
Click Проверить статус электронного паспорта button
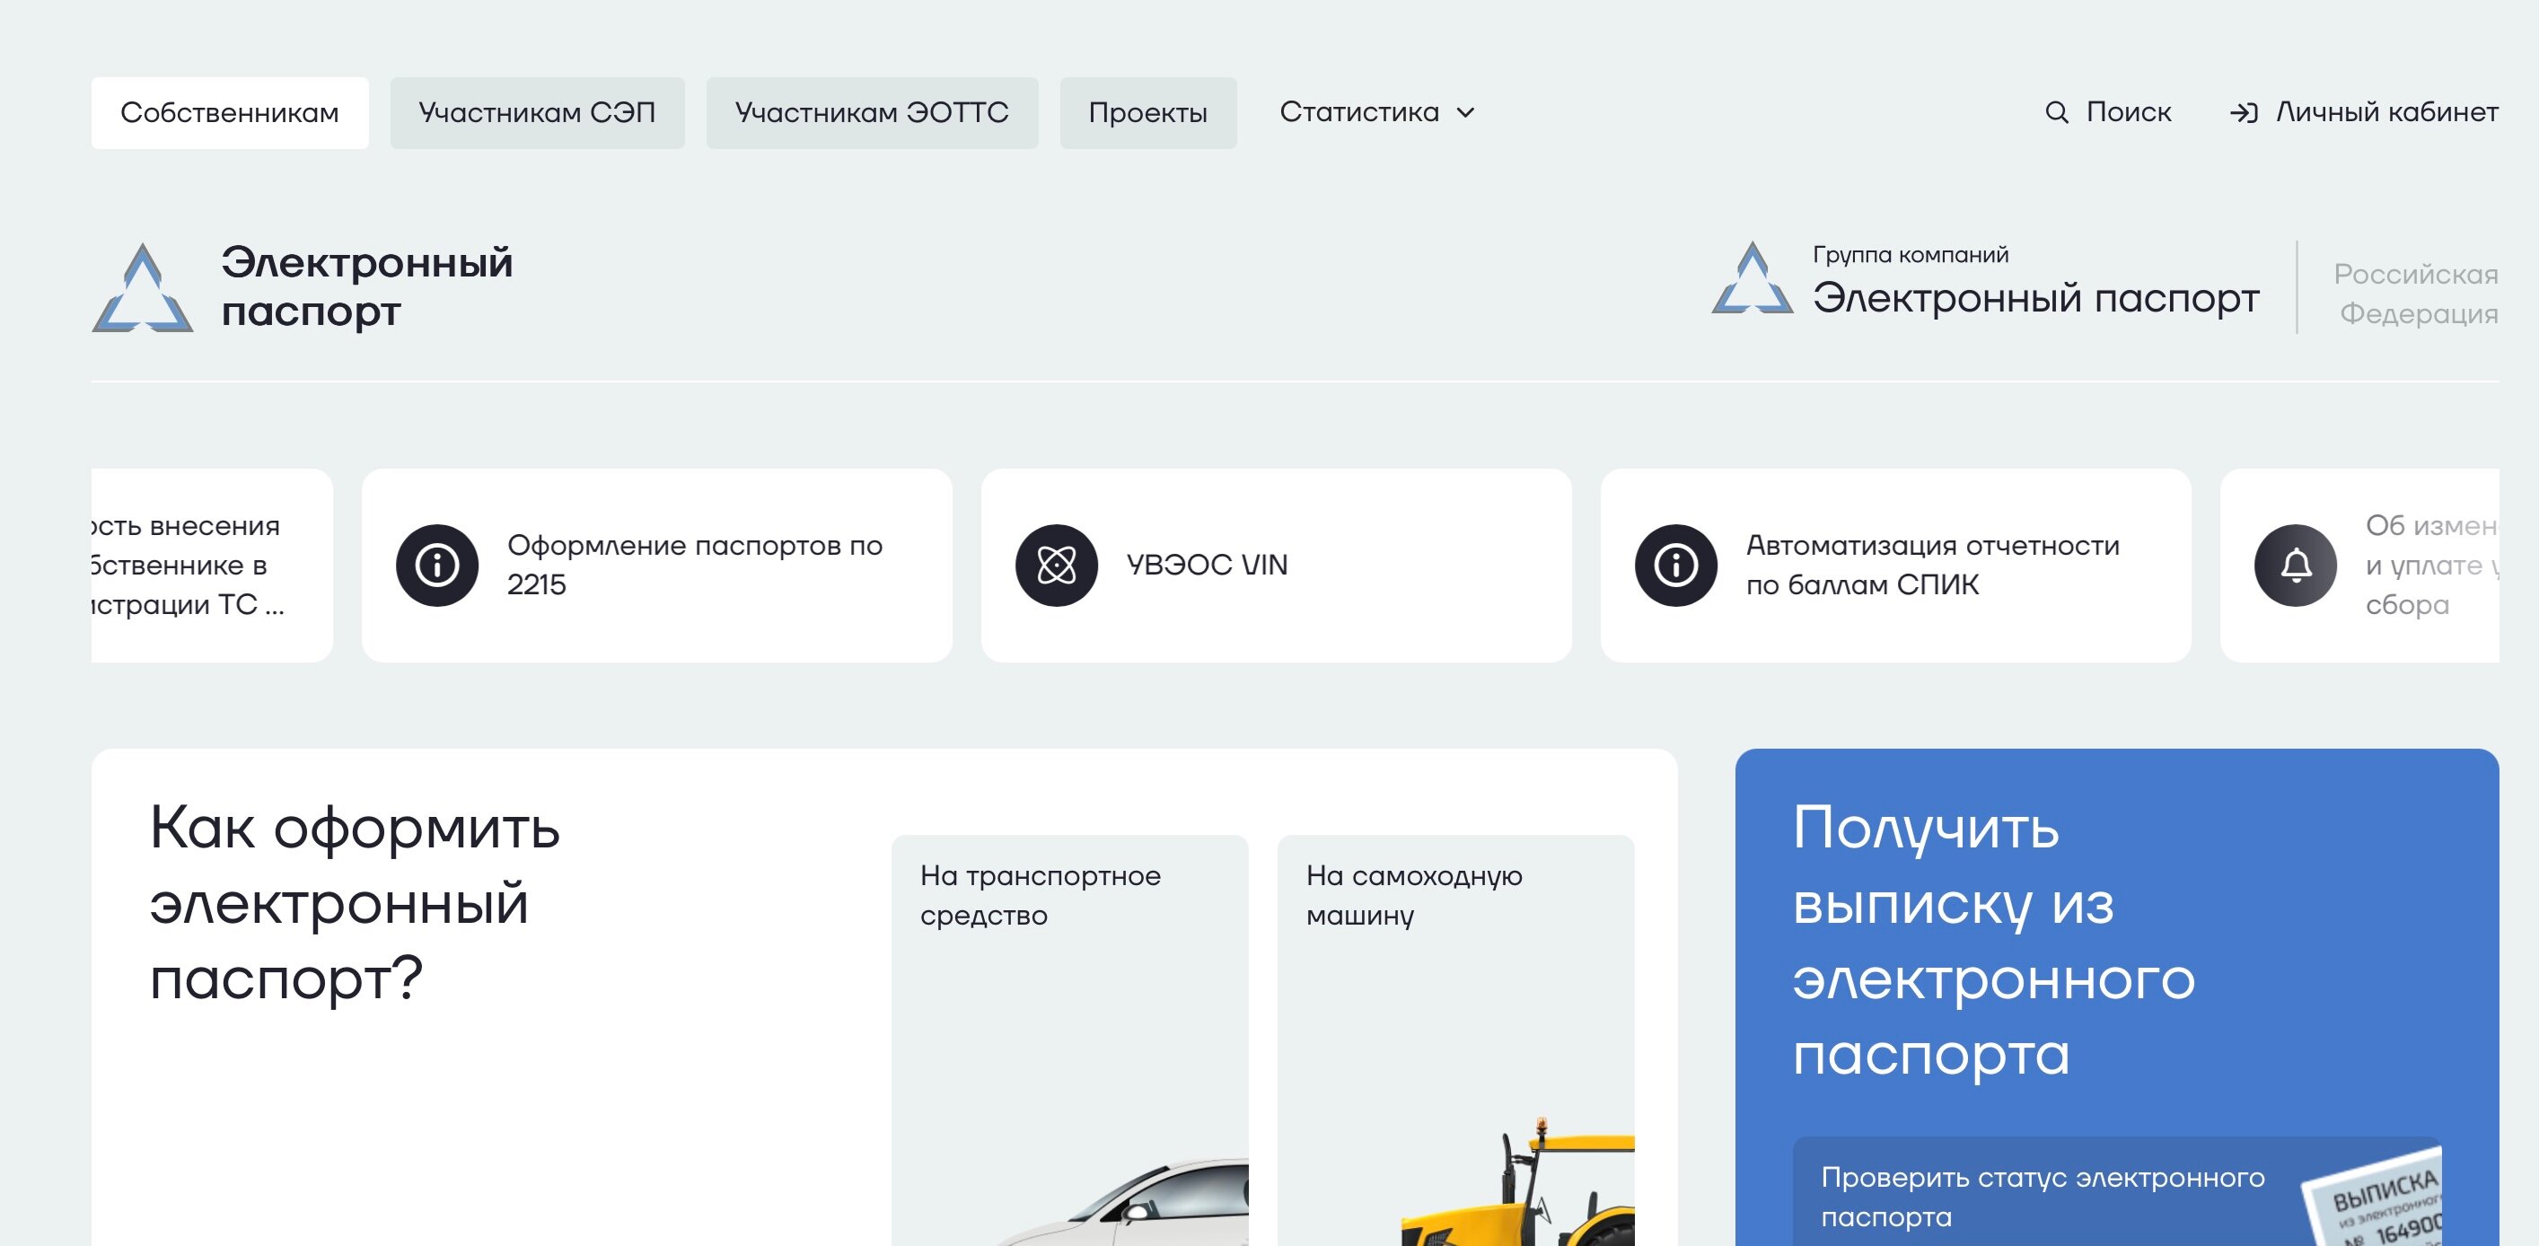[2117, 1192]
